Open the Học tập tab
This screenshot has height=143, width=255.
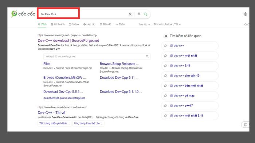click(x=89, y=24)
